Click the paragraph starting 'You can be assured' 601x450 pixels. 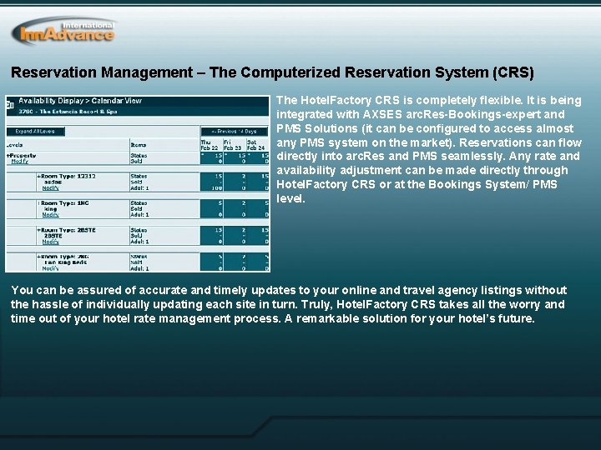coord(289,304)
